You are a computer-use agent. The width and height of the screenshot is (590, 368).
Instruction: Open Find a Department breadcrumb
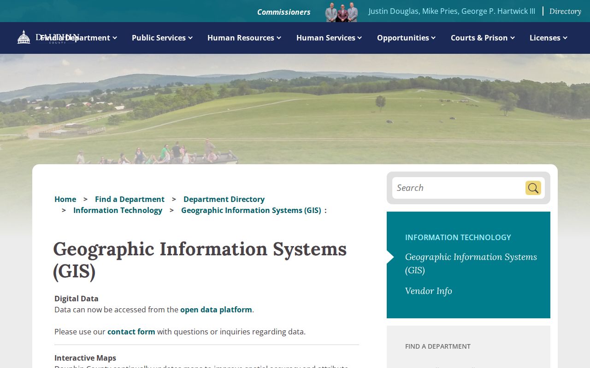[x=130, y=199]
